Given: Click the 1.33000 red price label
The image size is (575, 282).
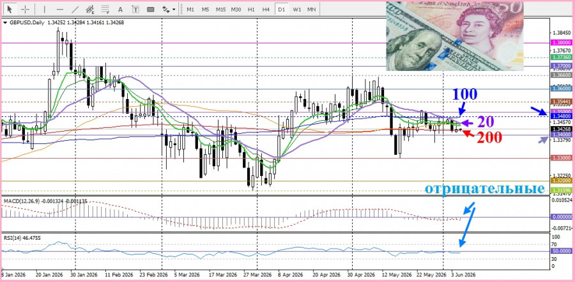Looking at the screenshot, I should (561, 157).
